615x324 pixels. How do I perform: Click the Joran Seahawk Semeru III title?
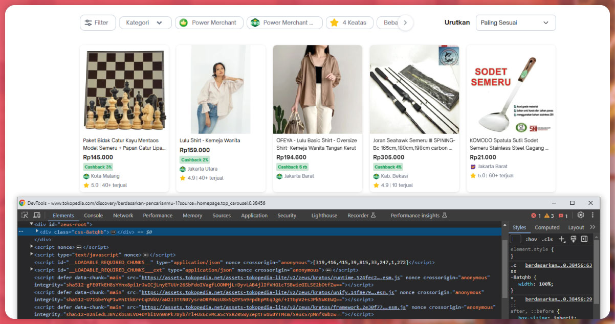click(x=414, y=144)
